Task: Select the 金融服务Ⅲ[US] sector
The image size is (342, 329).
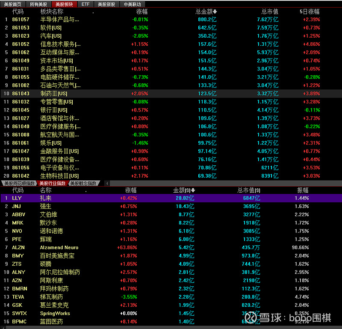Action: [x=171, y=151]
